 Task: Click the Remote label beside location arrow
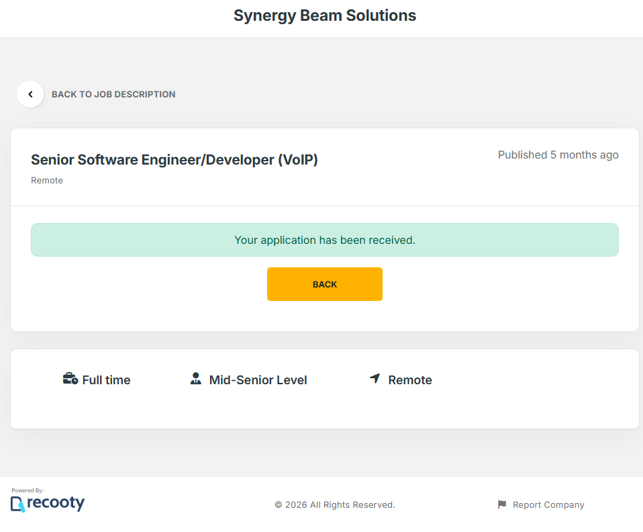click(x=409, y=380)
